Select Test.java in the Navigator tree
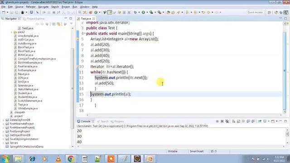The image size is (290, 163). click(x=23, y=105)
